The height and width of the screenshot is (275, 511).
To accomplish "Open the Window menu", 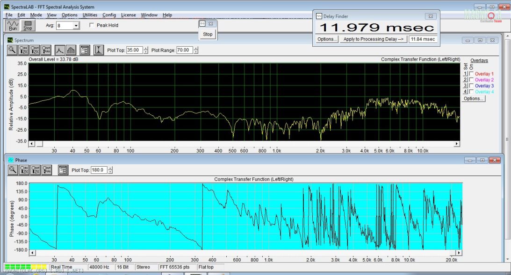I will pyautogui.click(x=149, y=15).
